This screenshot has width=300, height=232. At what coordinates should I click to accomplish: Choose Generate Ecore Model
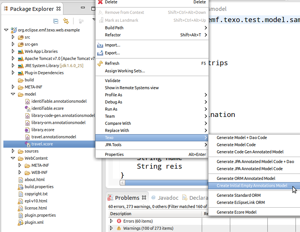(x=254, y=212)
